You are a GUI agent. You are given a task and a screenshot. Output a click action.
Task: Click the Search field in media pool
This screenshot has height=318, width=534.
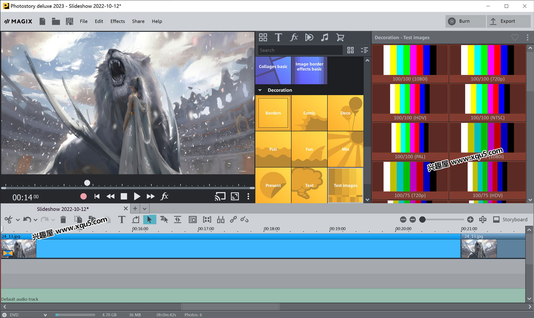tap(300, 50)
